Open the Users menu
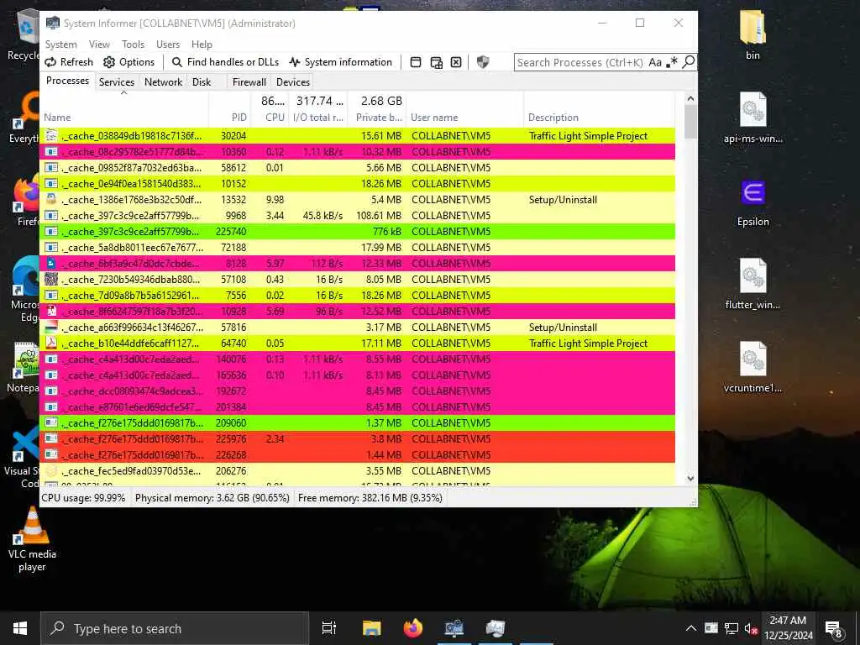 coord(168,45)
